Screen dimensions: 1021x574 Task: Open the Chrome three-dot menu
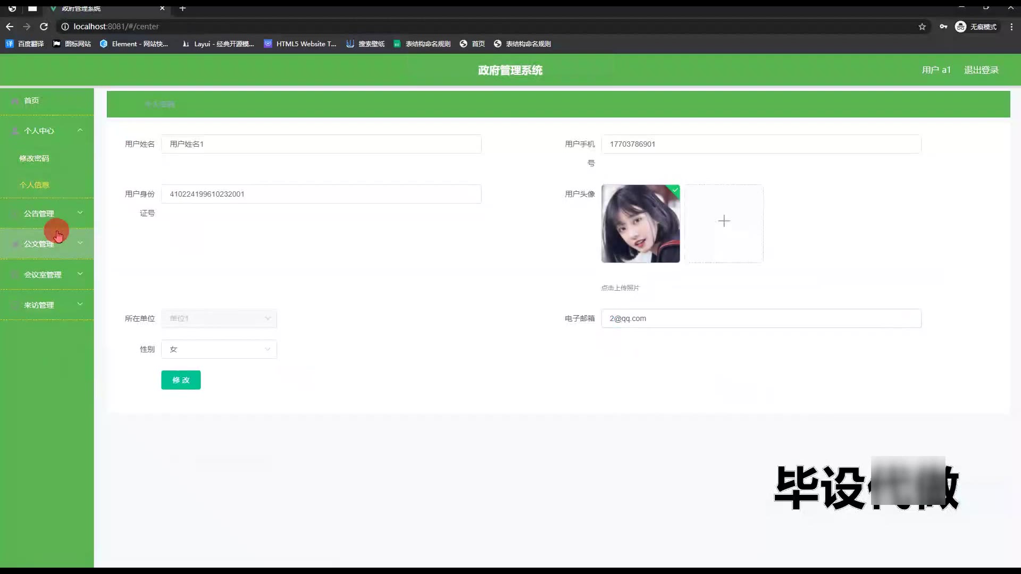pos(1011,27)
